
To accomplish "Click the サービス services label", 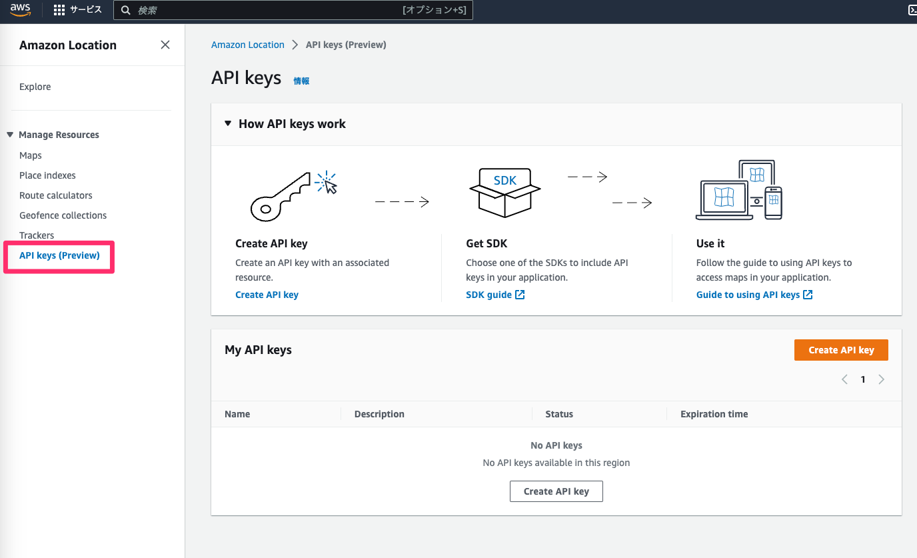I will click(x=86, y=10).
